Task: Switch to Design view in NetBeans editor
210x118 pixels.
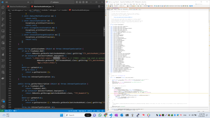Action: [112, 10]
